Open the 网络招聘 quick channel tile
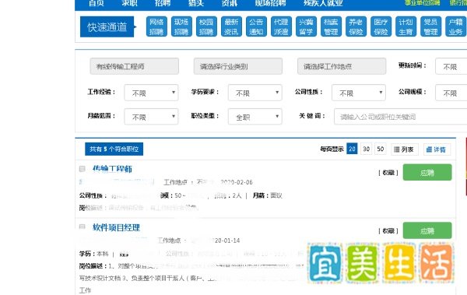The image size is (467, 295). click(x=156, y=26)
